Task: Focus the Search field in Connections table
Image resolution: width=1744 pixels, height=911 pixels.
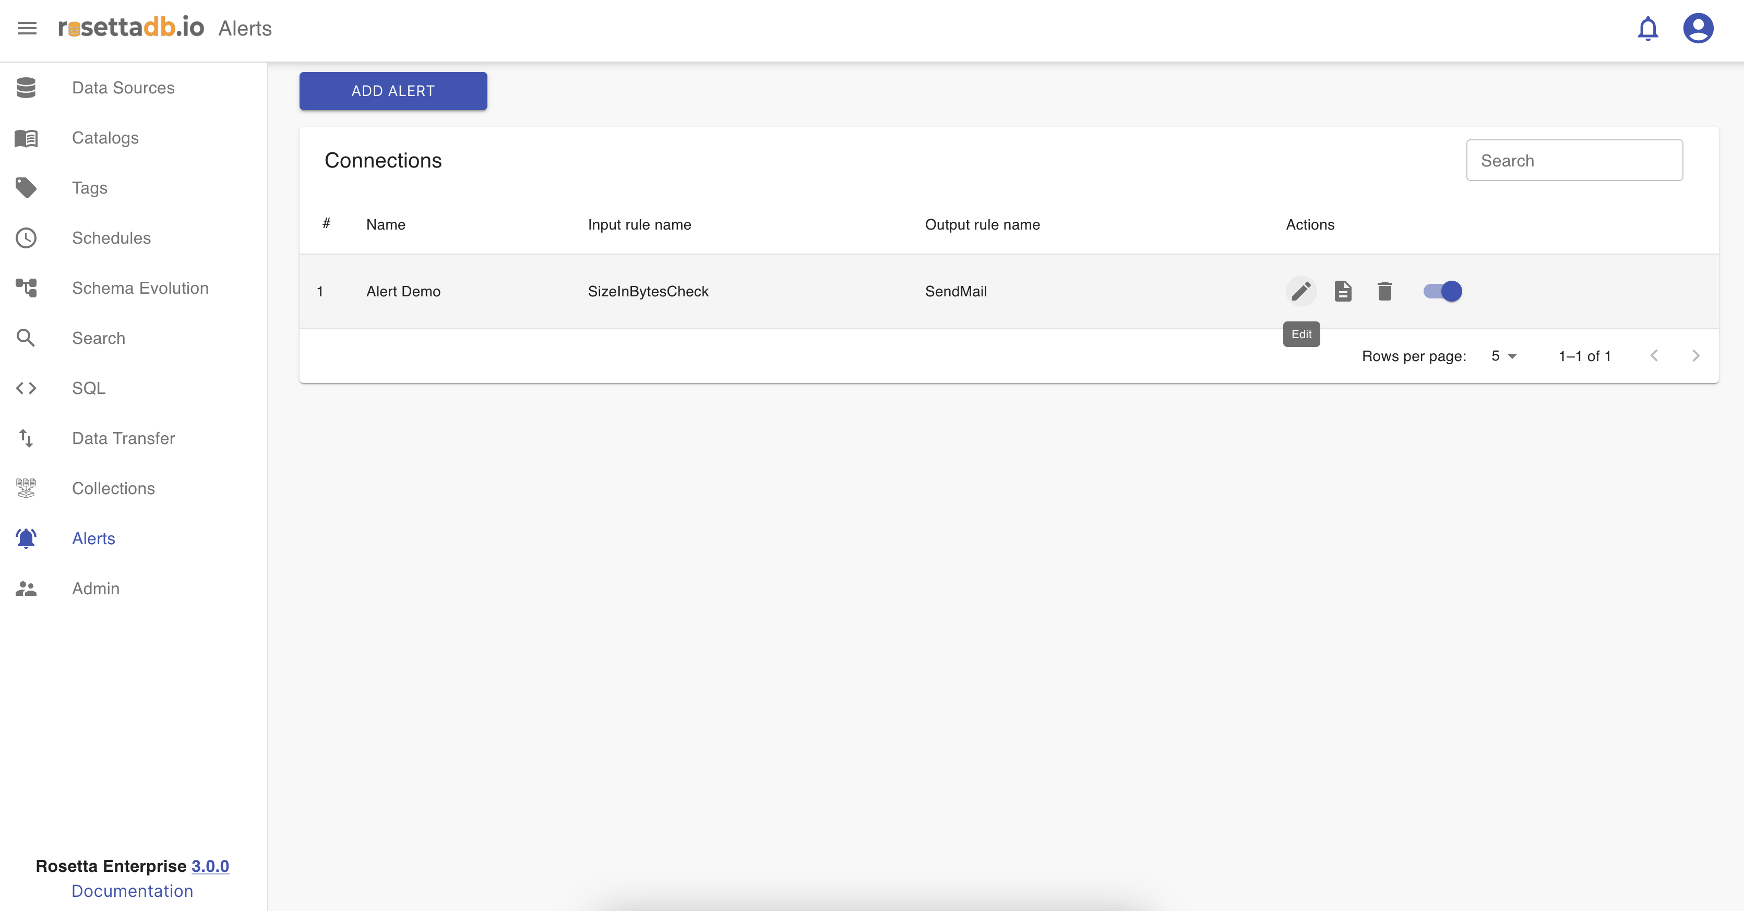Action: tap(1574, 160)
